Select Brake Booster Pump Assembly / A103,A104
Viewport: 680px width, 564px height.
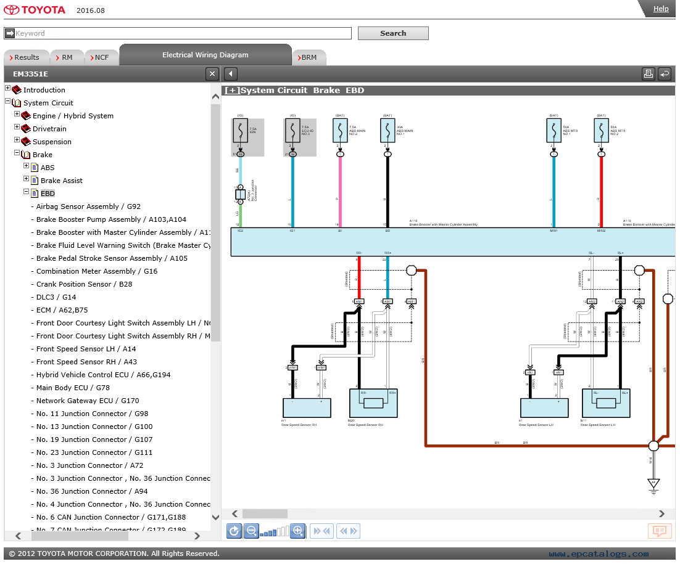pyautogui.click(x=112, y=219)
